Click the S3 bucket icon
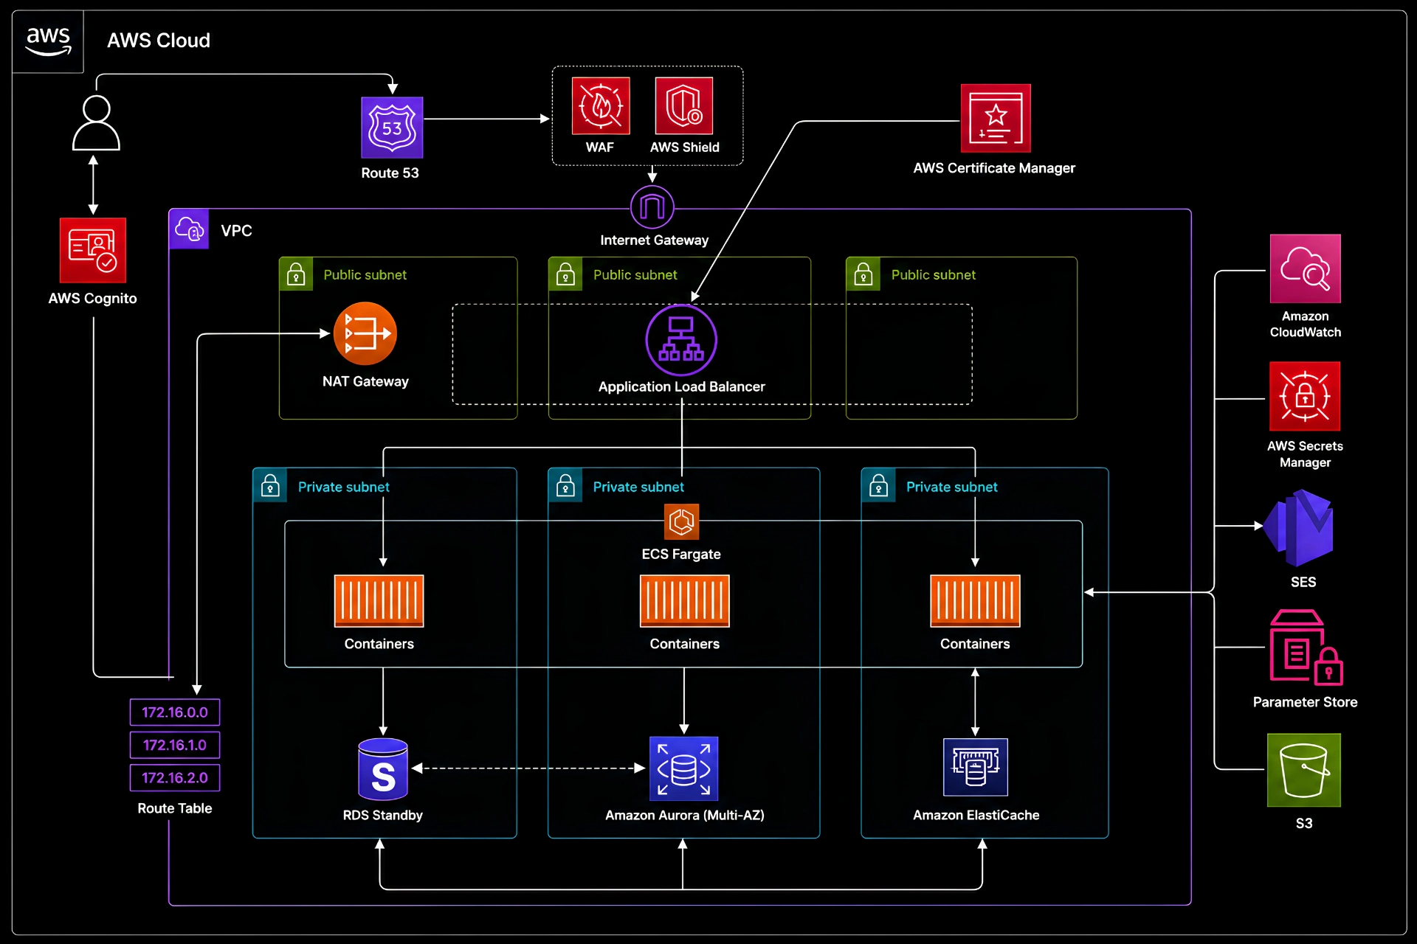 [1304, 770]
